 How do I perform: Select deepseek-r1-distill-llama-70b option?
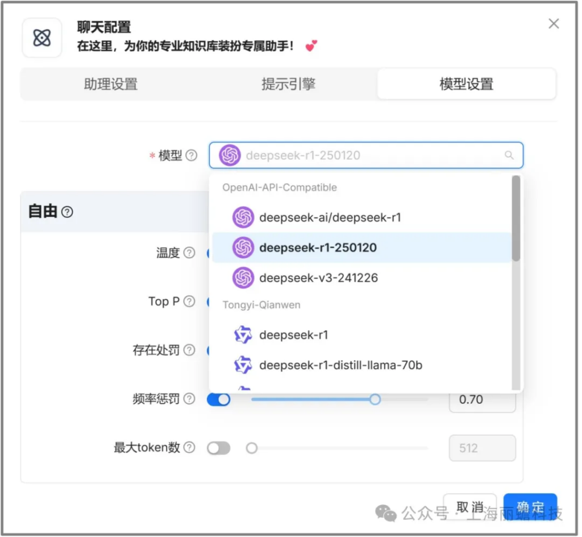[x=362, y=365]
